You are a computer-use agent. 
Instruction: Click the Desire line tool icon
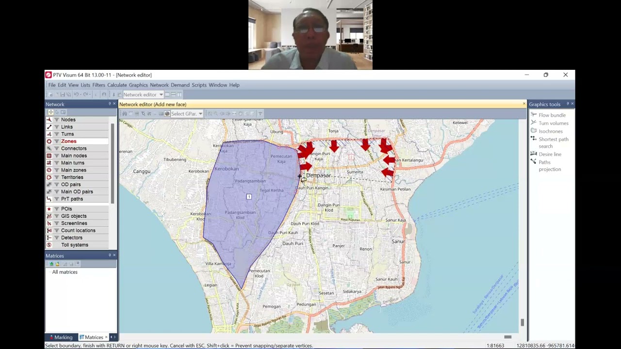coord(534,154)
